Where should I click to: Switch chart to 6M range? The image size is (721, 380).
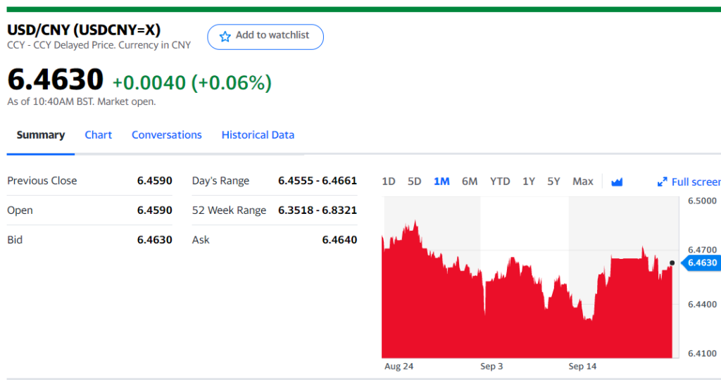(470, 182)
